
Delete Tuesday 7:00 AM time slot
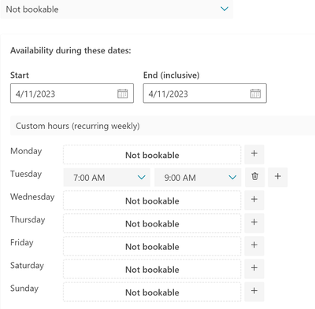pyautogui.click(x=254, y=177)
